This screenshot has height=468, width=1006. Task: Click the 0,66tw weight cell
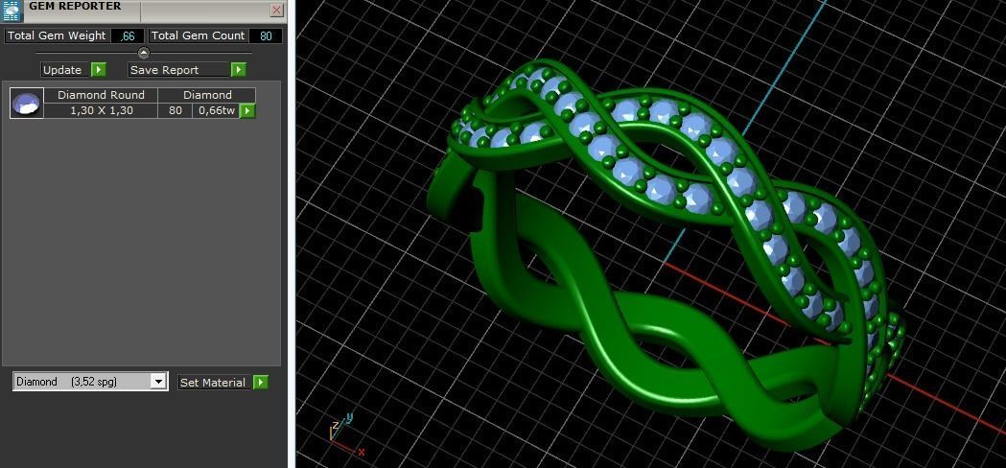pyautogui.click(x=216, y=110)
